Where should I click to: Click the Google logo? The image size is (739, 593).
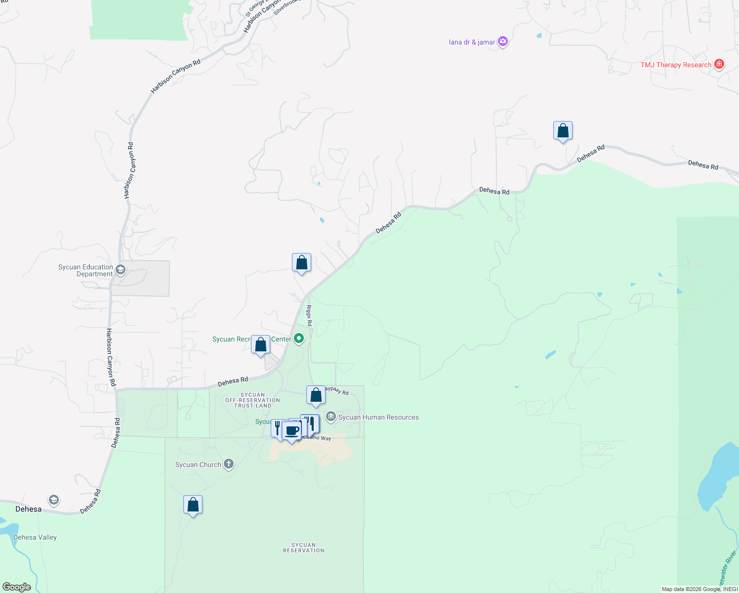tap(18, 587)
